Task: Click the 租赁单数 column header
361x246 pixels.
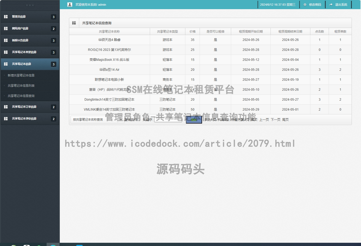Action: pos(340,31)
